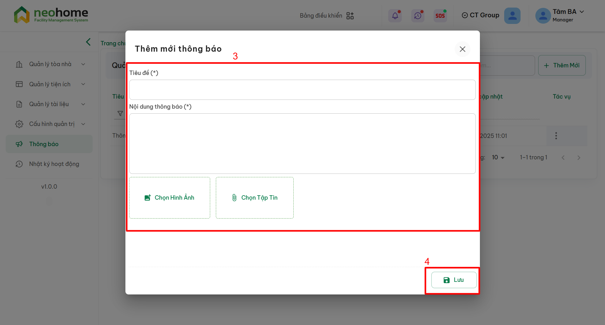Image resolution: width=605 pixels, height=325 pixels.
Task: Select Thông báo in the sidebar
Action: [x=44, y=144]
